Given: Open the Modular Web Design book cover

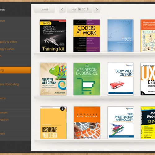Looking at the screenshot, I should tap(87, 123).
